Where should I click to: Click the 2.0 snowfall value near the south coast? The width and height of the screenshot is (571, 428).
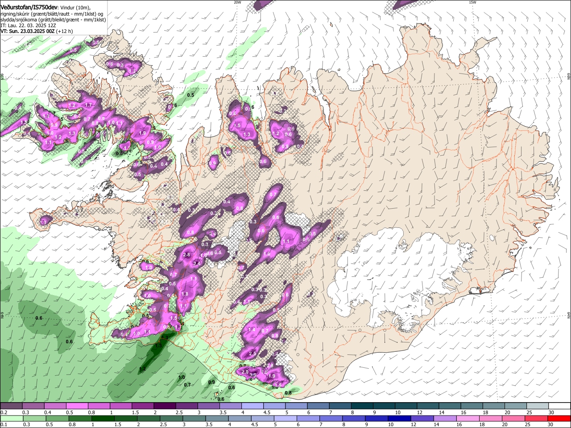(x=245, y=372)
